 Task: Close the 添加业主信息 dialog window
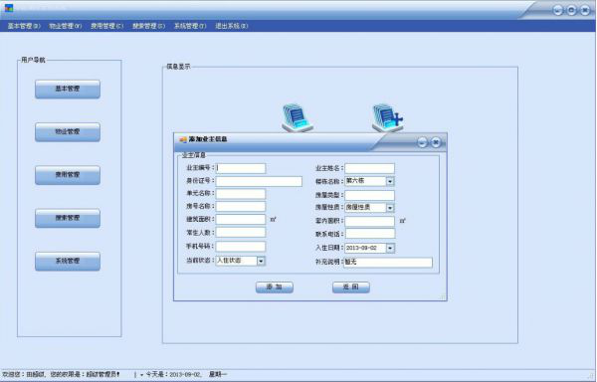[x=436, y=142]
